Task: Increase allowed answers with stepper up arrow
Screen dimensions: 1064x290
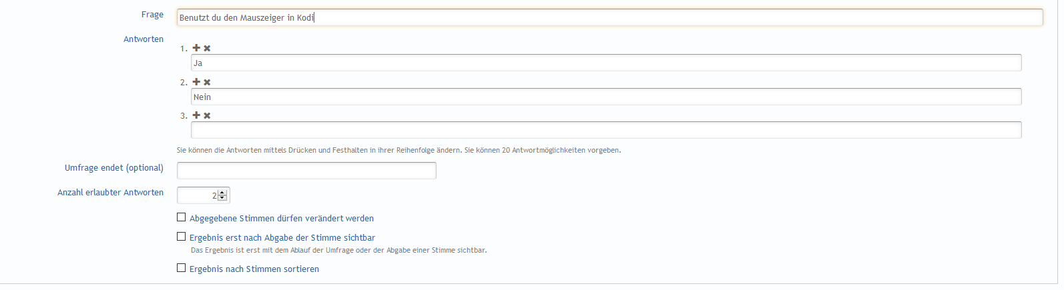Action: [x=222, y=193]
